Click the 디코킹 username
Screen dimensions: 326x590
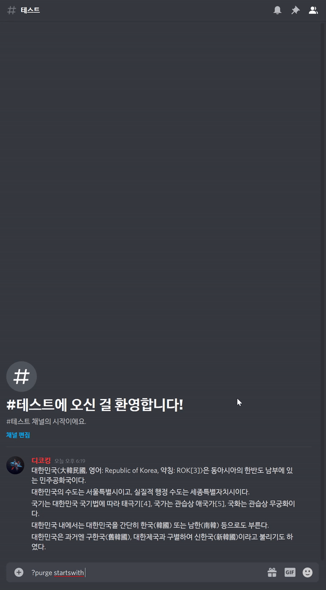(x=41, y=461)
